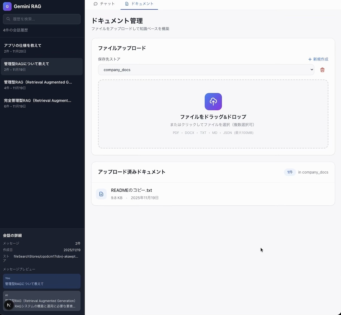
Task: Click the 9.8 KB file size text
Action: coord(117,198)
